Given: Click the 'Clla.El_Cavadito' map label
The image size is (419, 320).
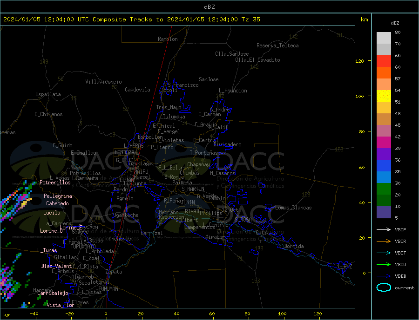Looking at the screenshot, I should (x=257, y=60).
